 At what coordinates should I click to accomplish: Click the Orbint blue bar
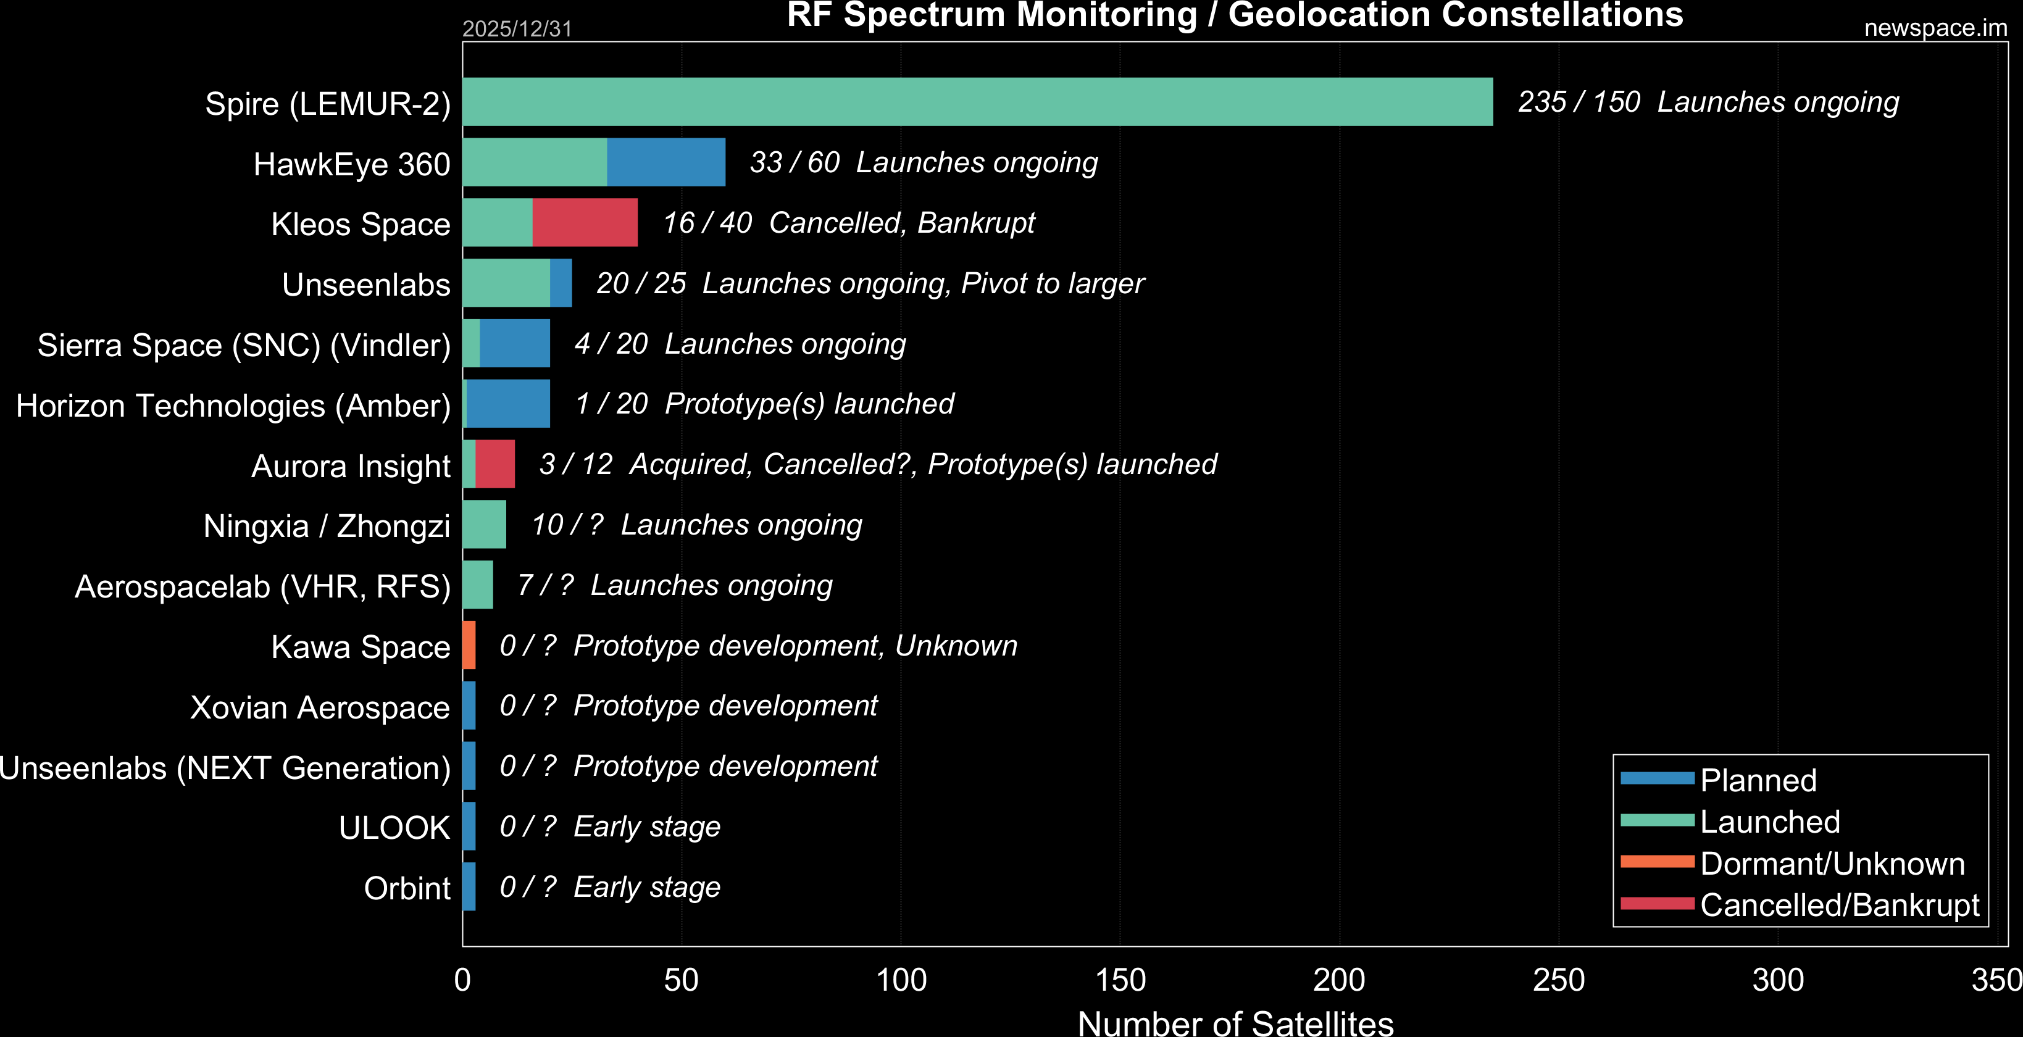(469, 886)
